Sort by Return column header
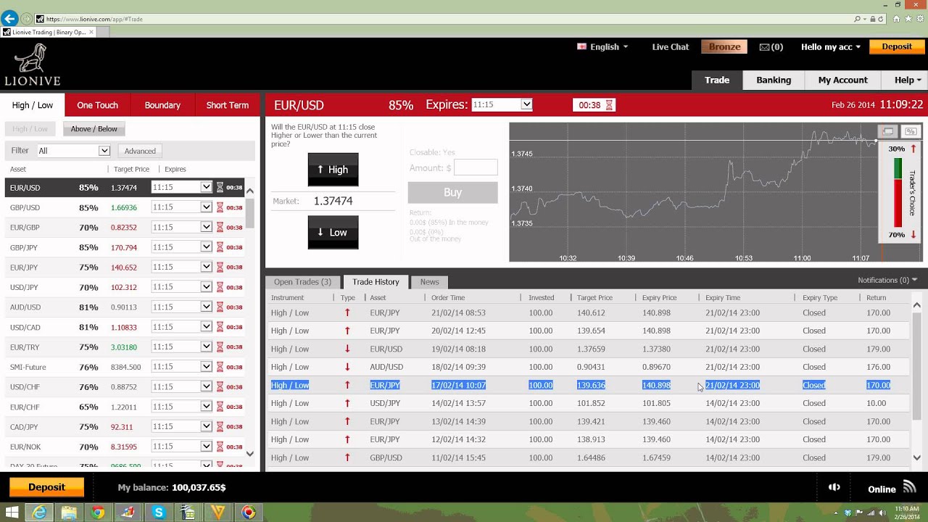Screen dimensions: 928x522 pos(876,297)
